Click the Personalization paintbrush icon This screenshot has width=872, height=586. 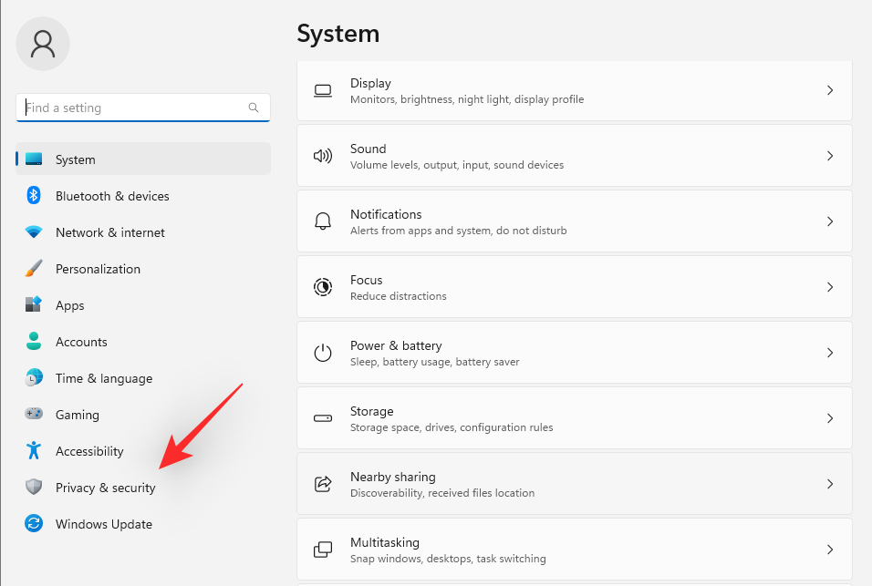[x=34, y=269]
